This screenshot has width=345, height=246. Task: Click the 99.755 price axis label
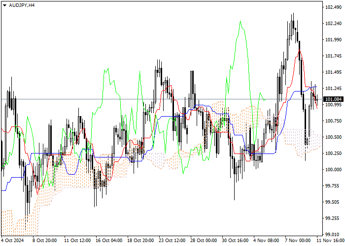(x=332, y=186)
